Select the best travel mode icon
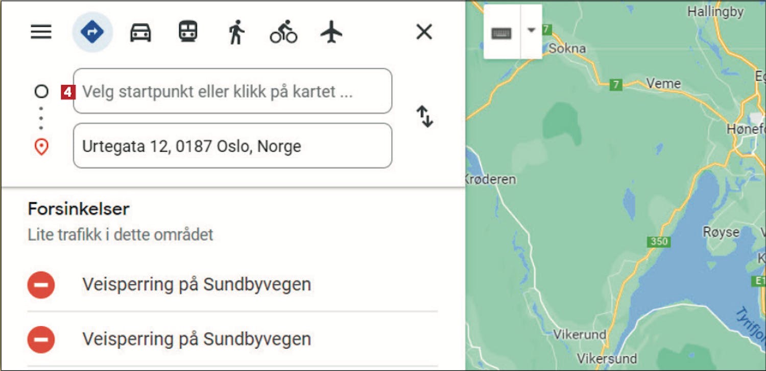Screen dimensions: 766x371 (92, 32)
